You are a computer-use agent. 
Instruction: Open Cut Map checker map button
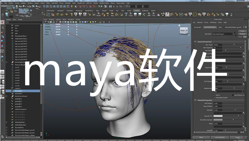(244, 54)
